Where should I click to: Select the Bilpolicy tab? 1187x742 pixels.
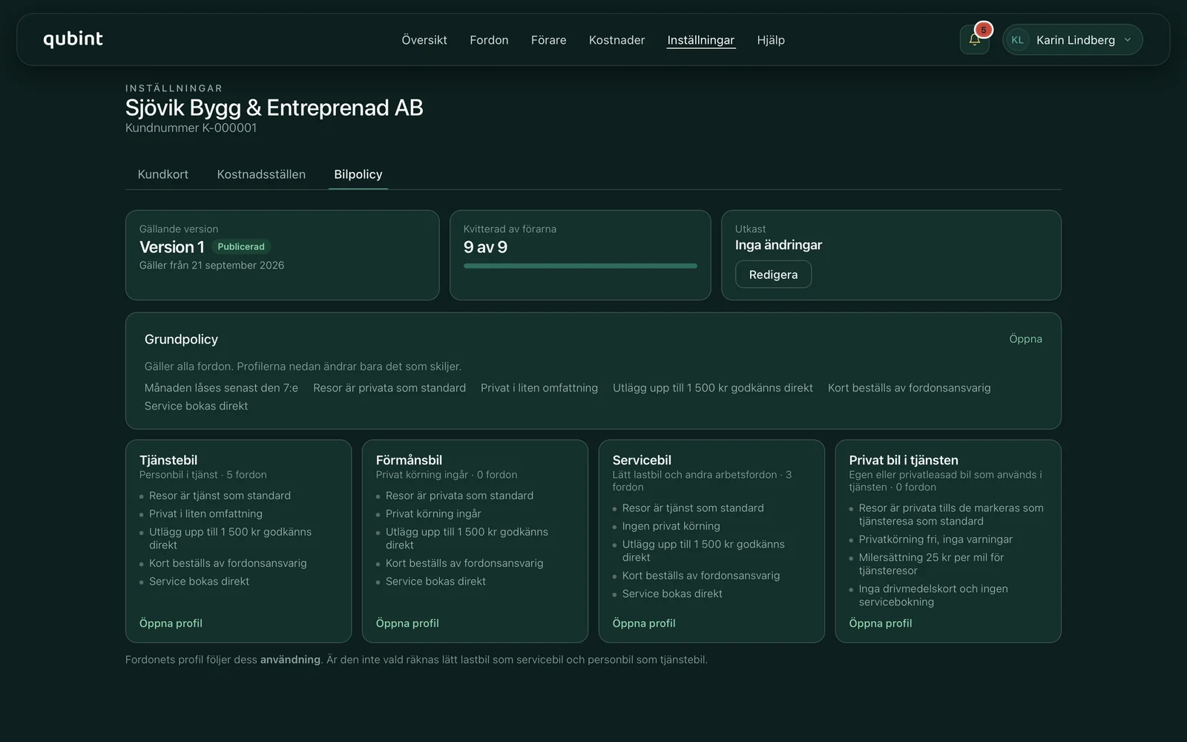click(x=358, y=174)
